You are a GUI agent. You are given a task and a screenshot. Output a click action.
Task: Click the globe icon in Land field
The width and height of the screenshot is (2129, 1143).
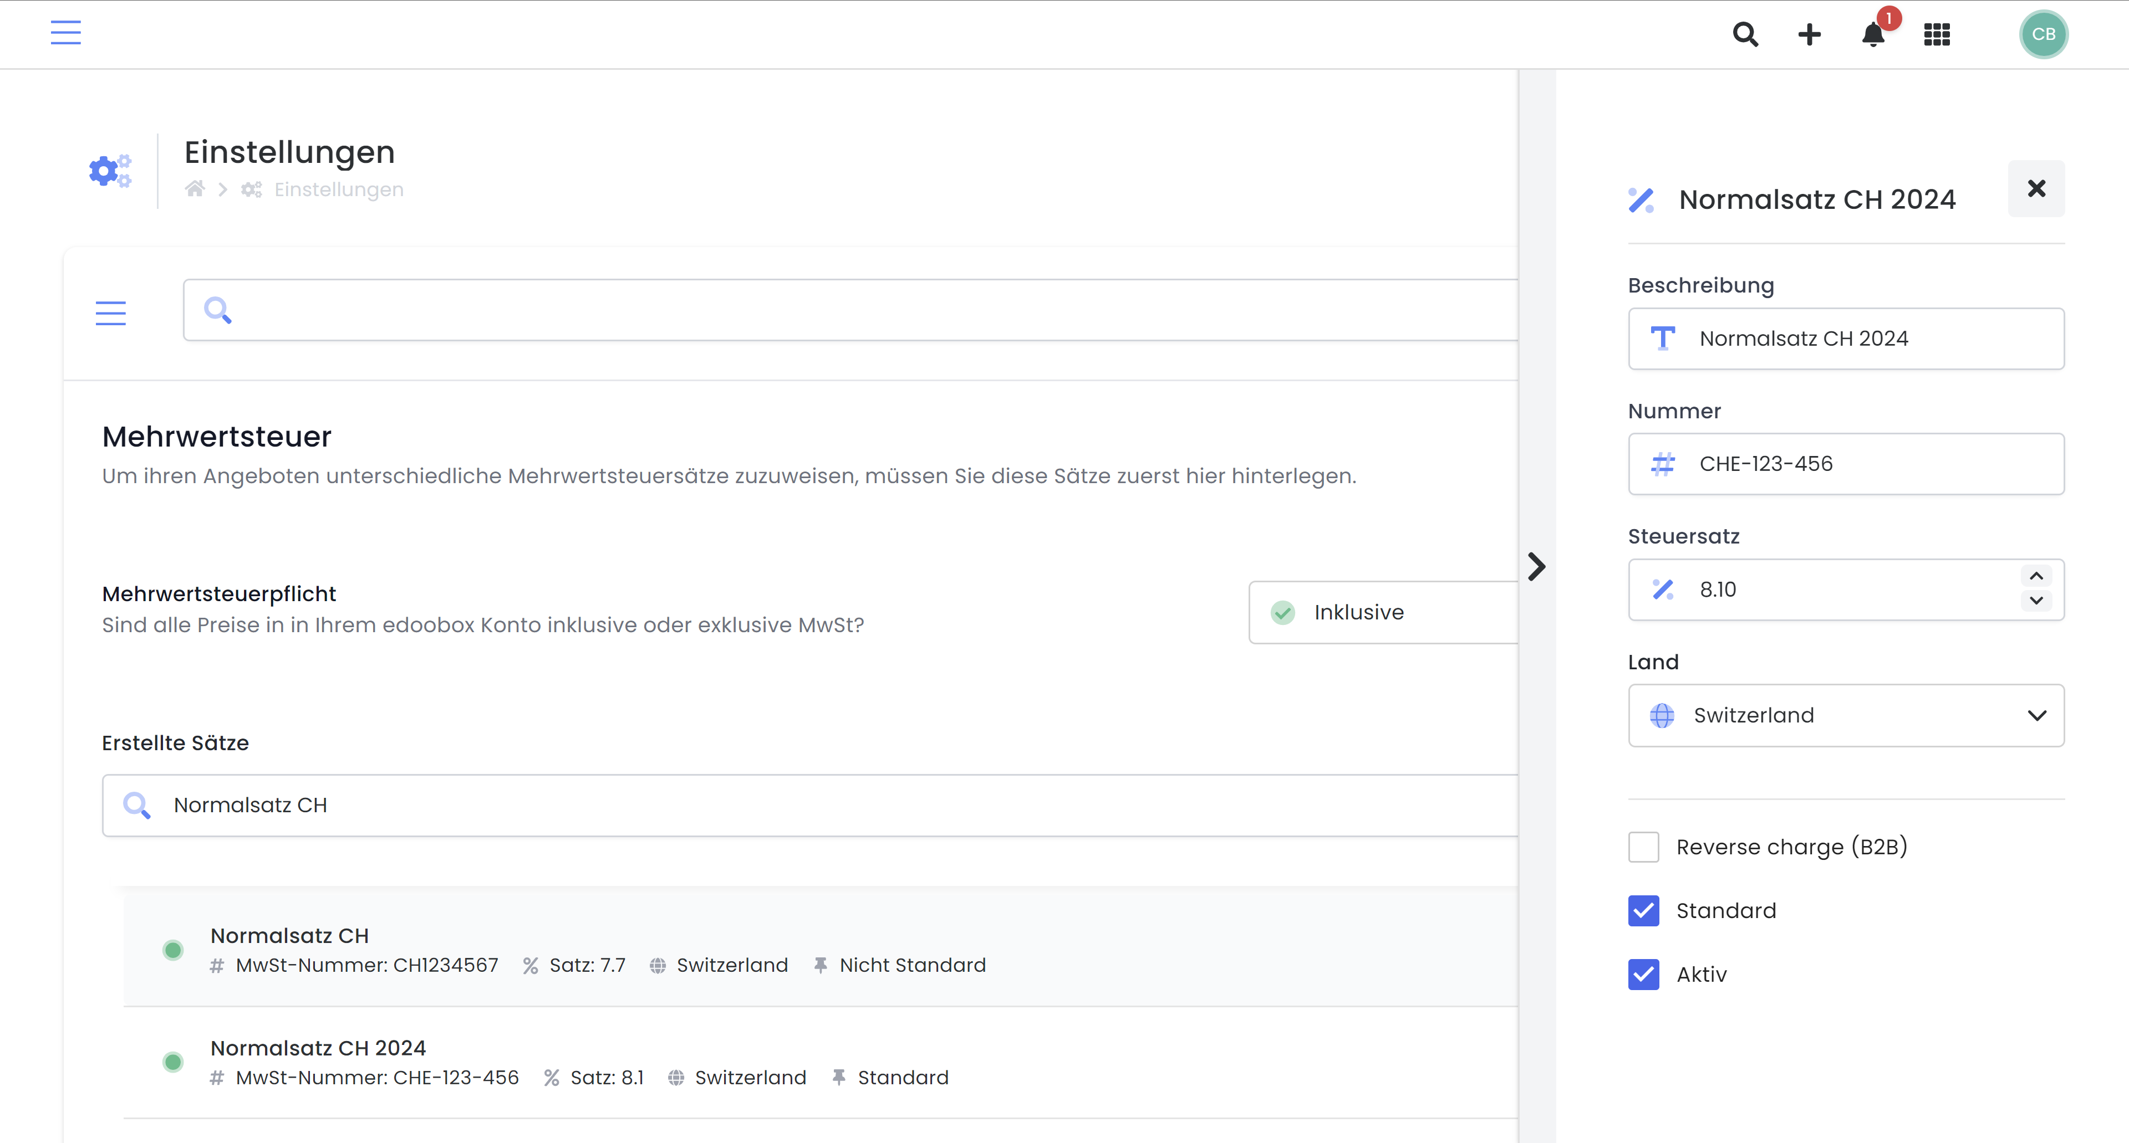coord(1662,715)
